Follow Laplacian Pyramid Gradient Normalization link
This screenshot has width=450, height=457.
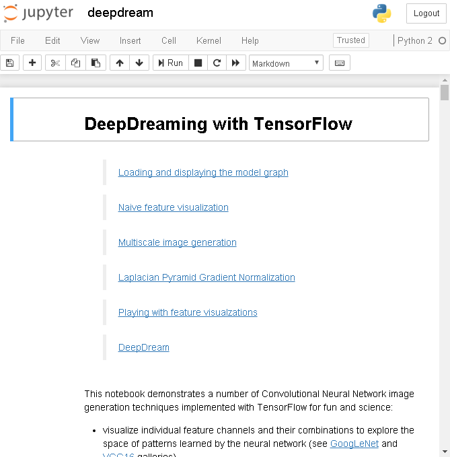[207, 277]
